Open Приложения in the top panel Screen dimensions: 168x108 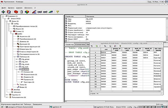click(9, 2)
